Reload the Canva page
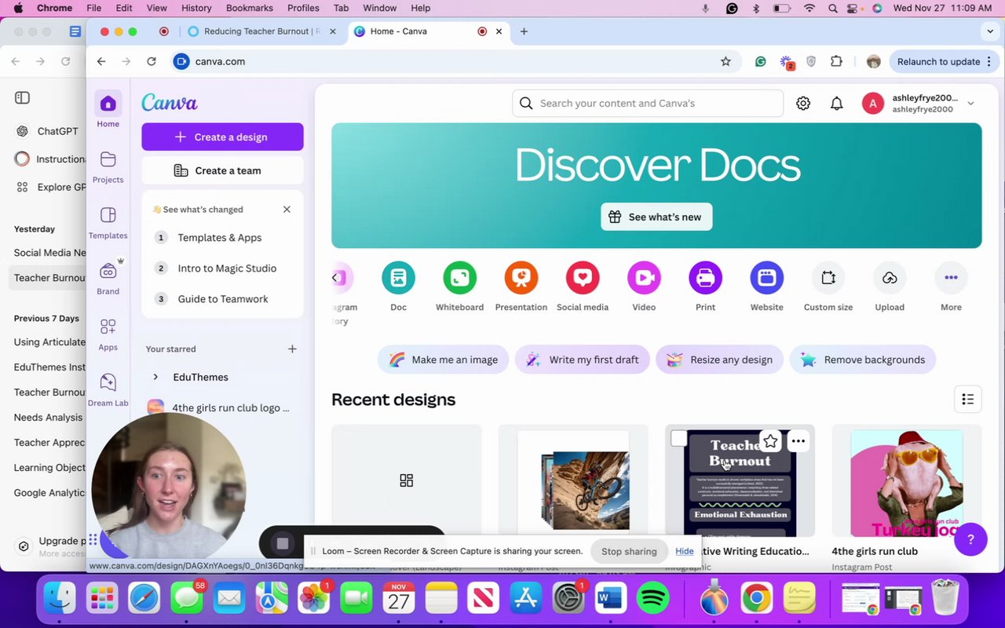 (x=152, y=61)
